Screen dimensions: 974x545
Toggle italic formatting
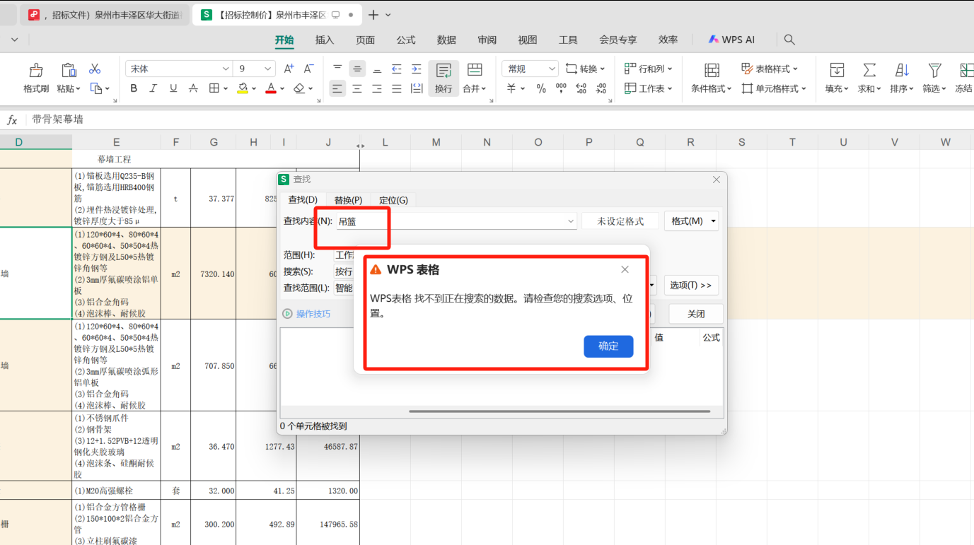(153, 88)
